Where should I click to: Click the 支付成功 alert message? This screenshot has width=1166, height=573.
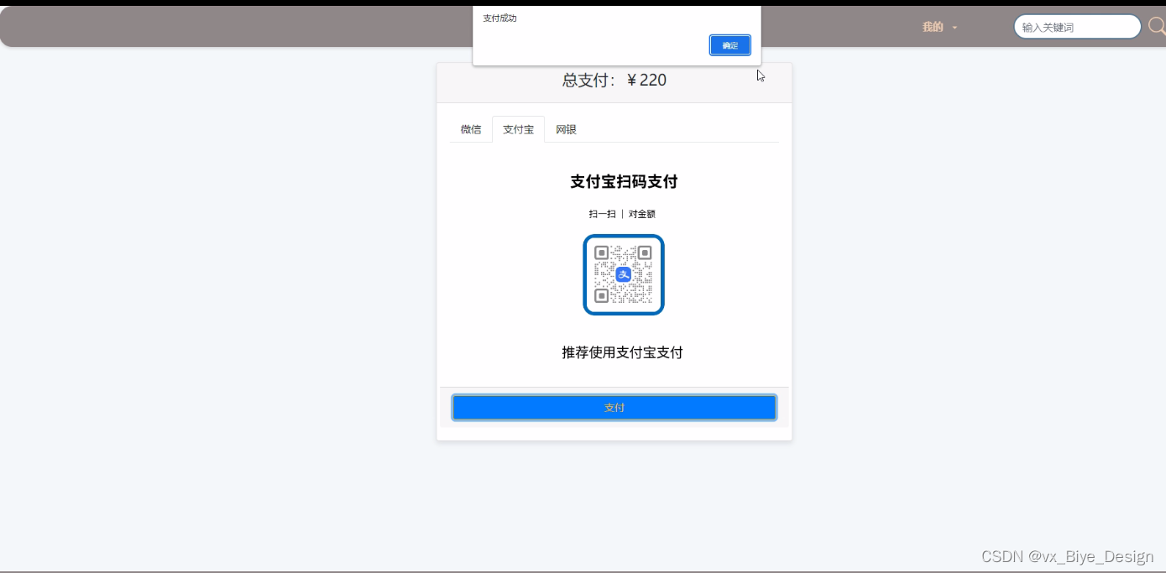499,18
